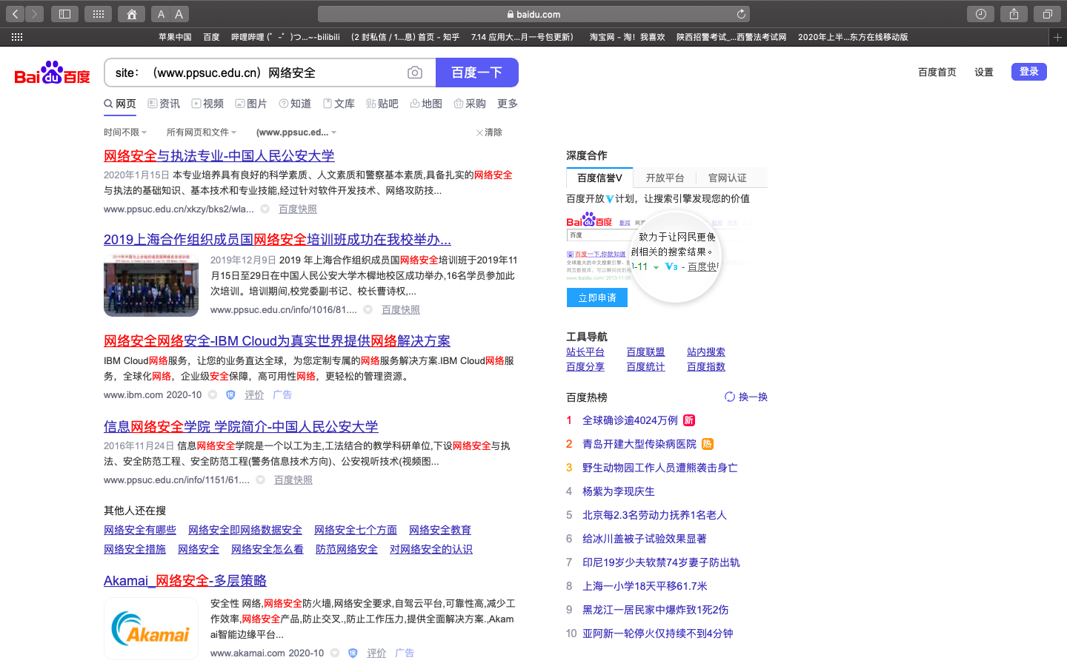The image size is (1067, 666).
Task: Switch to the 视频 tab
Action: [207, 104]
